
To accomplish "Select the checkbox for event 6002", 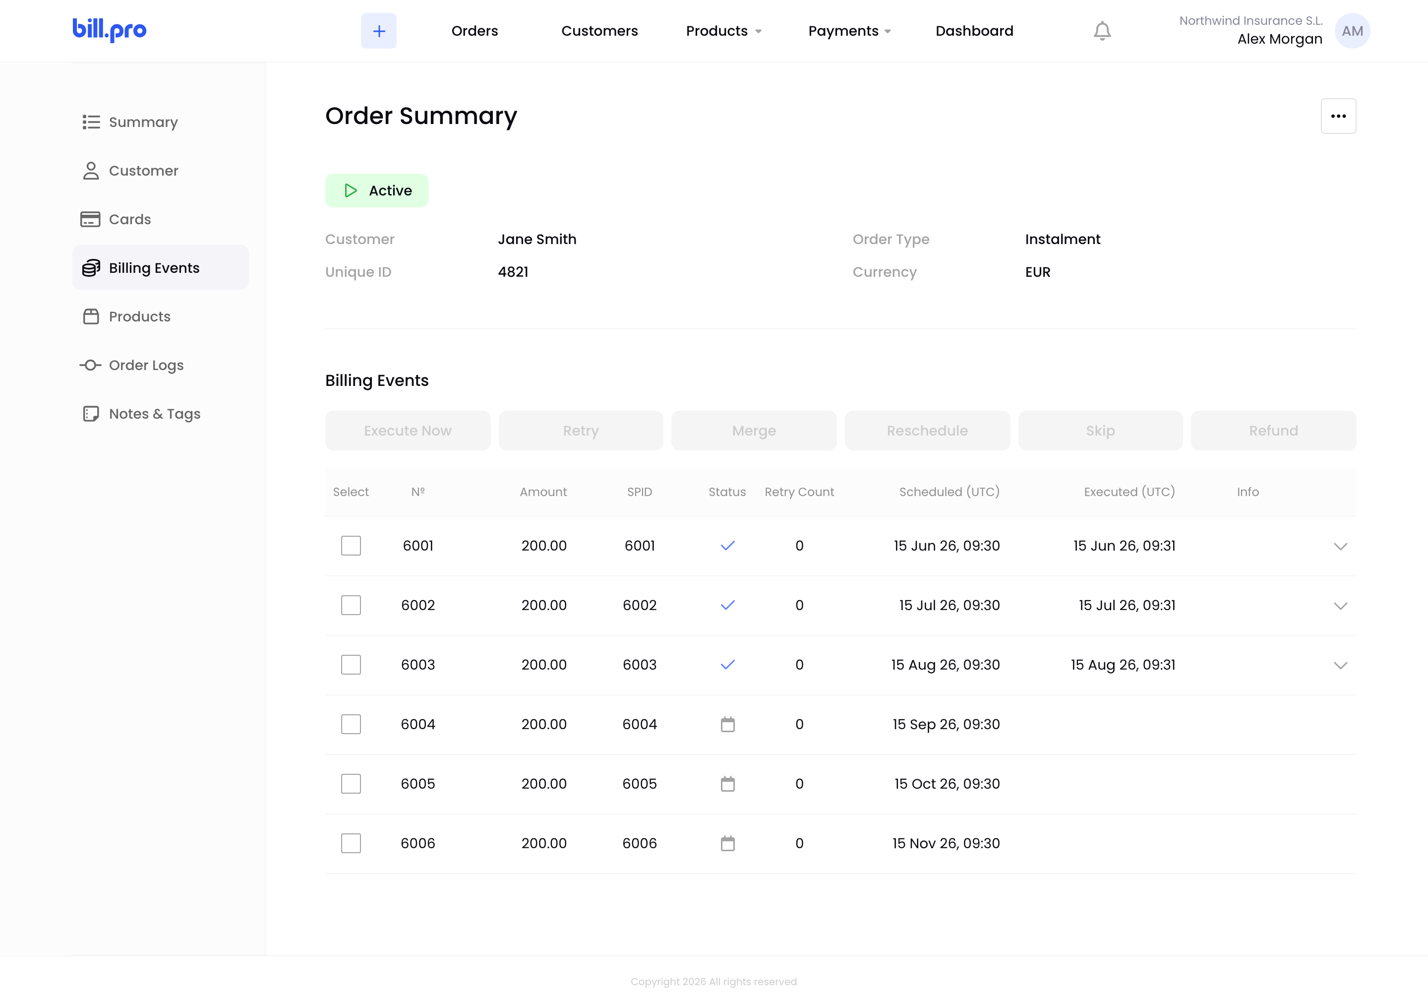I will 351,605.
